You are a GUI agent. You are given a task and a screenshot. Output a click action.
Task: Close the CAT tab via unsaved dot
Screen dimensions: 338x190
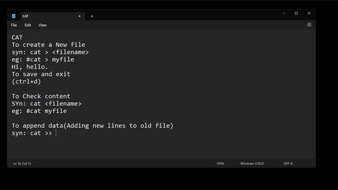80,16
